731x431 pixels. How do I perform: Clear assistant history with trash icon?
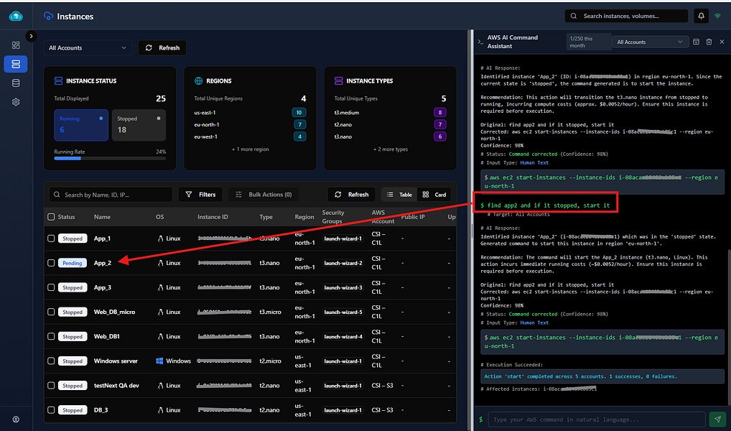(709, 42)
